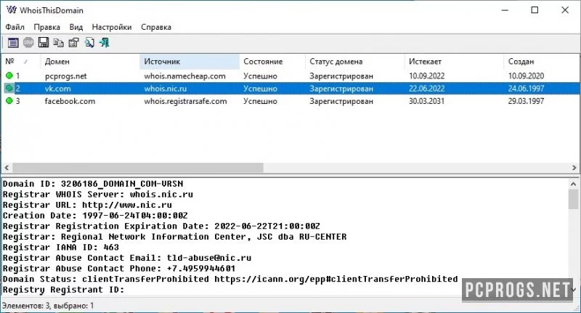The width and height of the screenshot is (581, 313).
Task: Click the Registrar URL line
Action: tap(87, 205)
